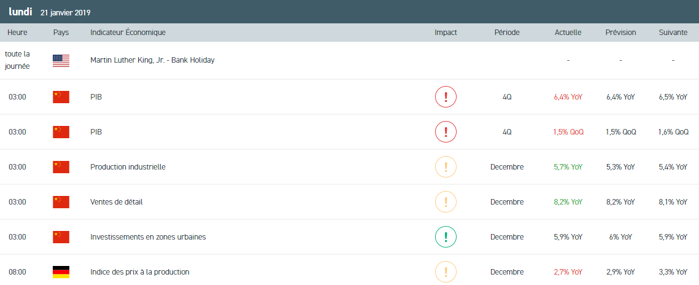Image resolution: width=699 pixels, height=285 pixels.
Task: Click the orange impact icon for Production industrielle
Action: (446, 167)
